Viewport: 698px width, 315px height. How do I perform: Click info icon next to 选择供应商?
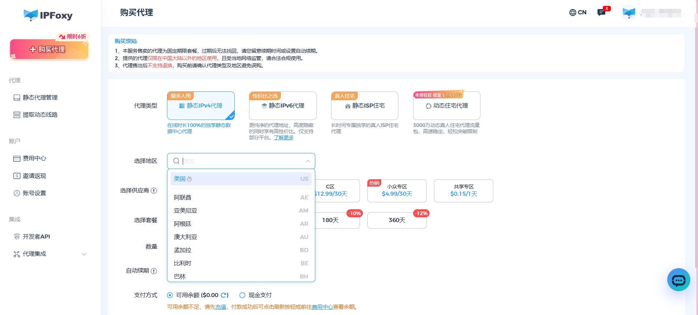point(154,191)
